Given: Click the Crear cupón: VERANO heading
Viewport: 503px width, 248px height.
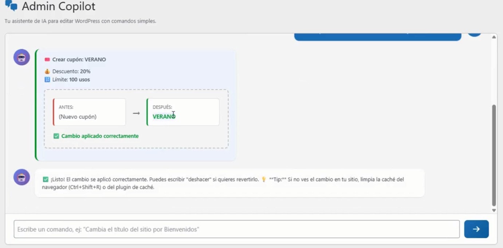Looking at the screenshot, I should click(x=79, y=60).
